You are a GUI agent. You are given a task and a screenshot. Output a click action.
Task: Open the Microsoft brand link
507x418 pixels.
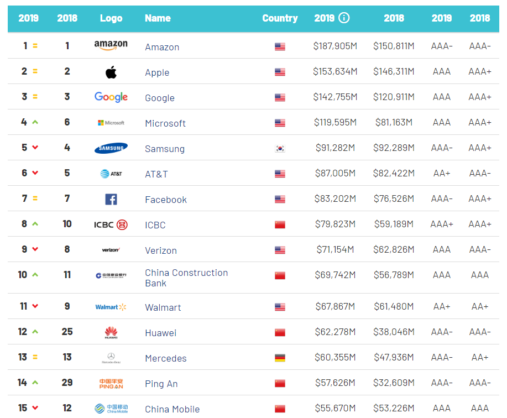[x=165, y=123]
